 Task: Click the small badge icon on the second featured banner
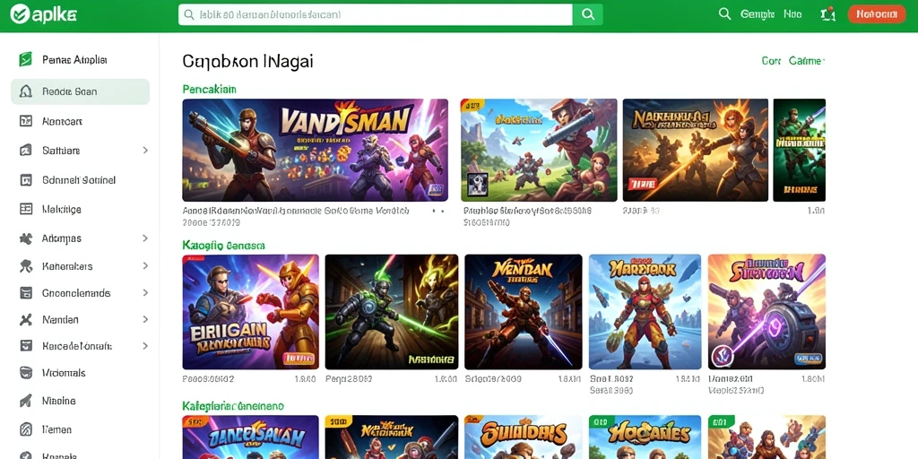click(x=477, y=185)
